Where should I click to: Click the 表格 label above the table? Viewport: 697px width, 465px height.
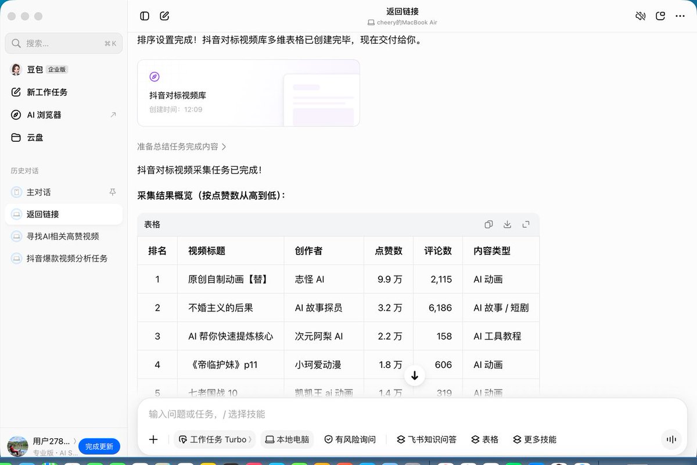pyautogui.click(x=152, y=224)
